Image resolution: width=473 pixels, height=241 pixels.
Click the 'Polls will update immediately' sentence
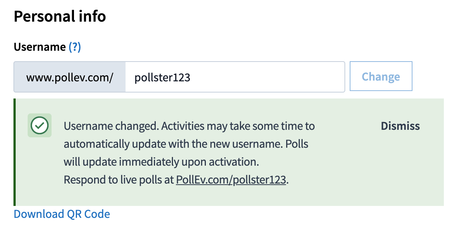point(186,153)
